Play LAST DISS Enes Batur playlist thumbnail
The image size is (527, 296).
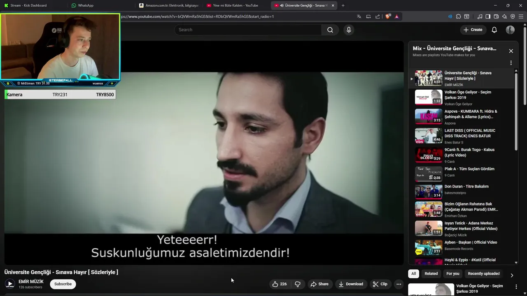coord(429,136)
